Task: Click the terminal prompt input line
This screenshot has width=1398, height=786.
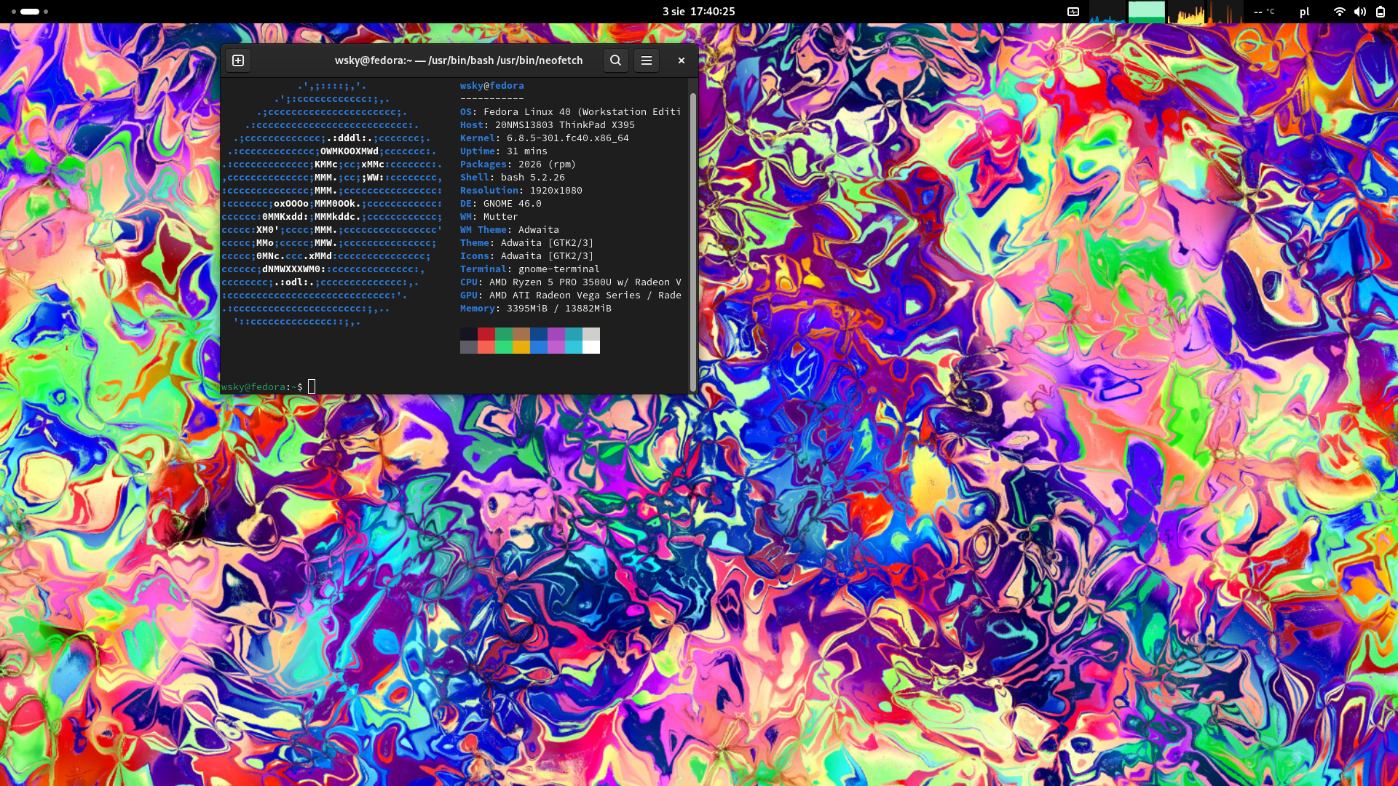Action: [437, 386]
